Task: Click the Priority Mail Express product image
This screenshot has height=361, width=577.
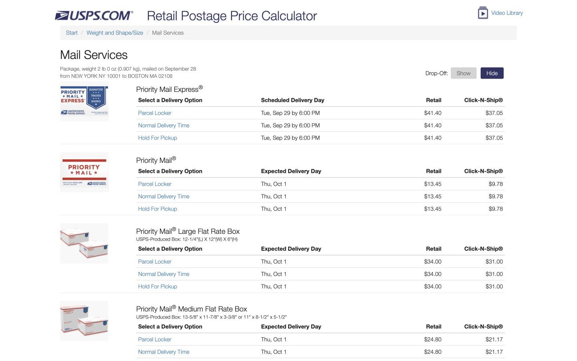Action: pyautogui.click(x=84, y=101)
